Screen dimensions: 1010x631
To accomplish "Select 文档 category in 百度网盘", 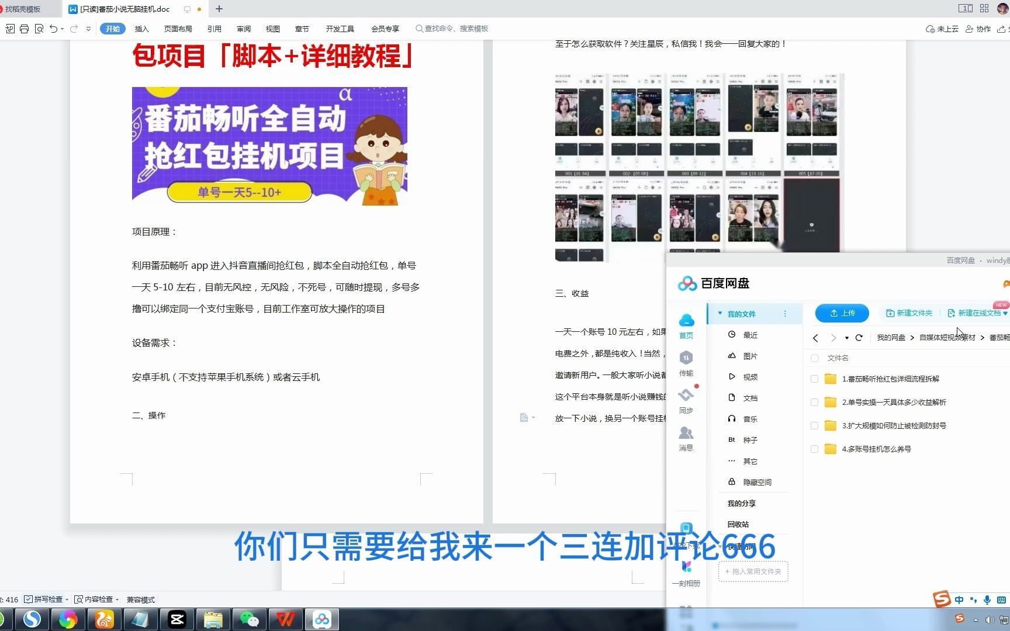I will [x=750, y=398].
